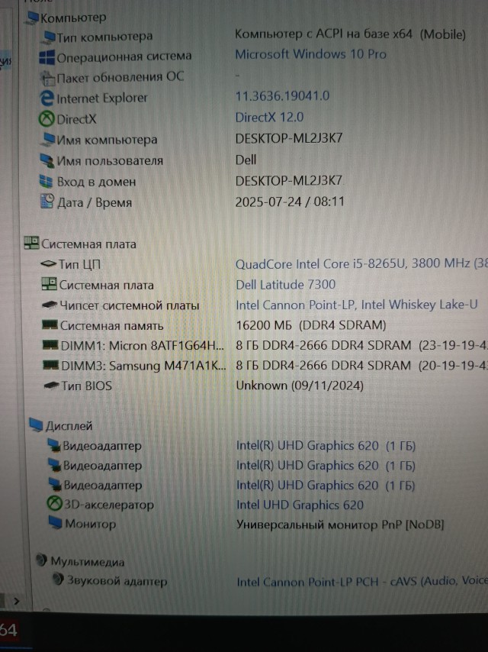Click the Компьютер section icon
Screen dimensions: 488x652
coord(32,18)
